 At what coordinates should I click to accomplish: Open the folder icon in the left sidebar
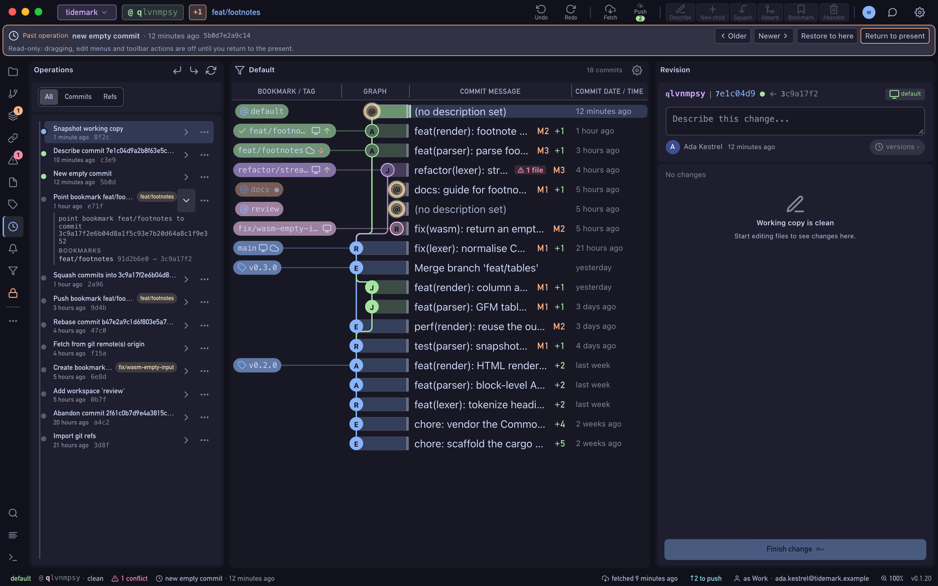click(x=13, y=72)
